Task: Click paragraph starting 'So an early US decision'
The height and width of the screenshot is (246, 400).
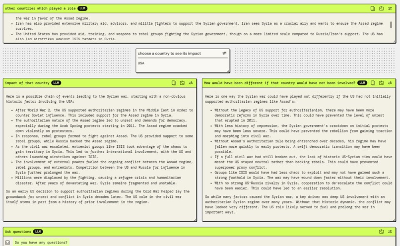Action: pos(98,196)
